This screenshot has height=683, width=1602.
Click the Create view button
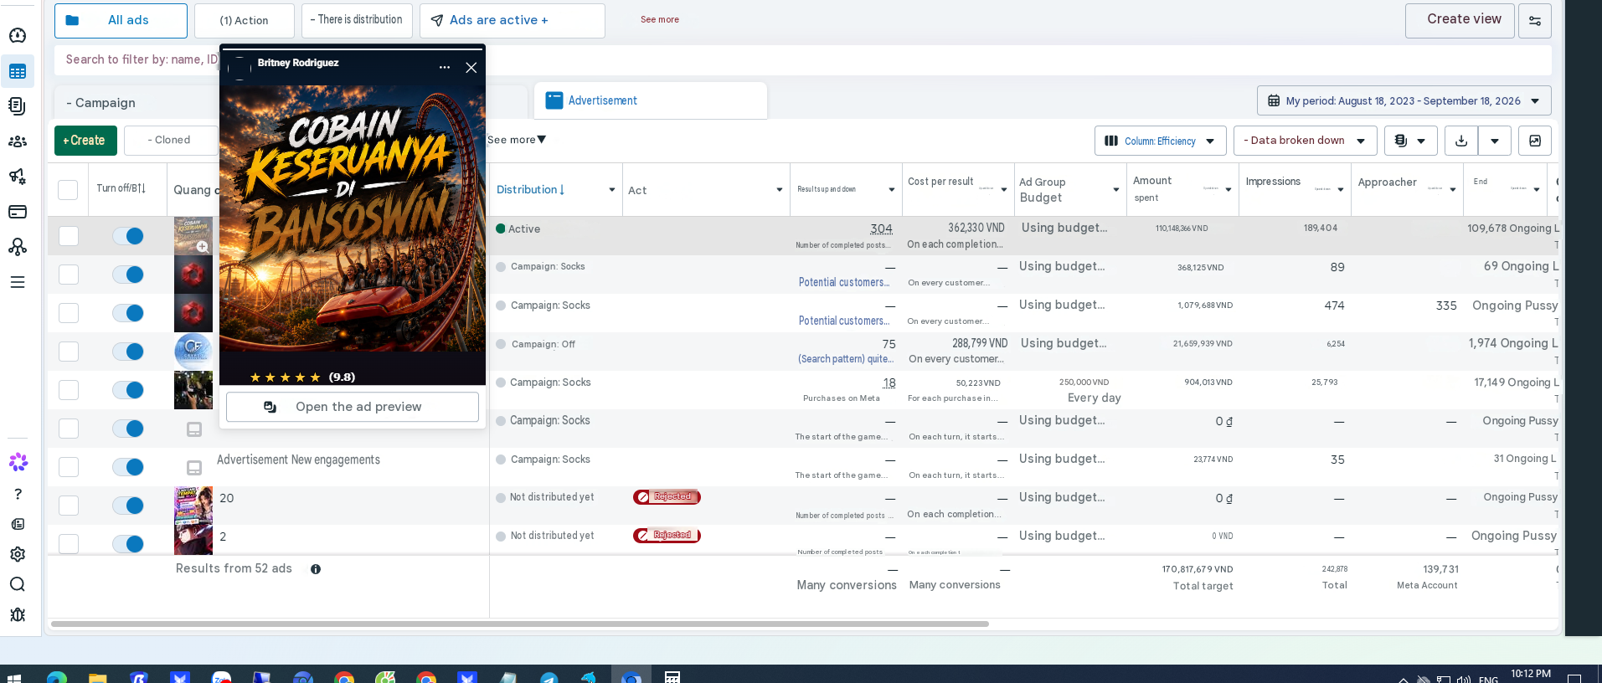pos(1460,20)
